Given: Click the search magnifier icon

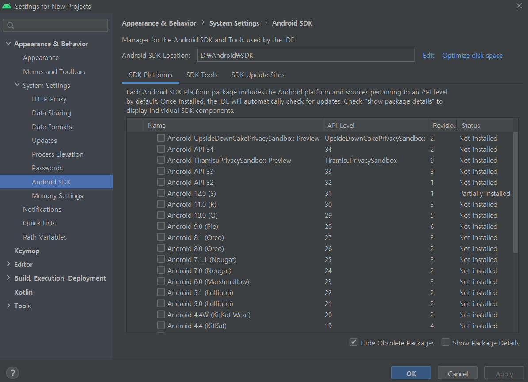Looking at the screenshot, I should [x=11, y=26].
